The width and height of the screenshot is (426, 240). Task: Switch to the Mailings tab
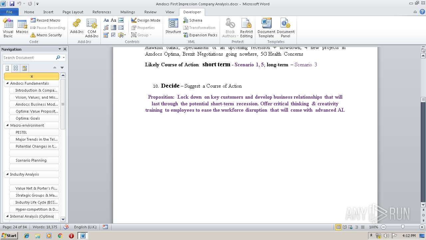tap(128, 12)
